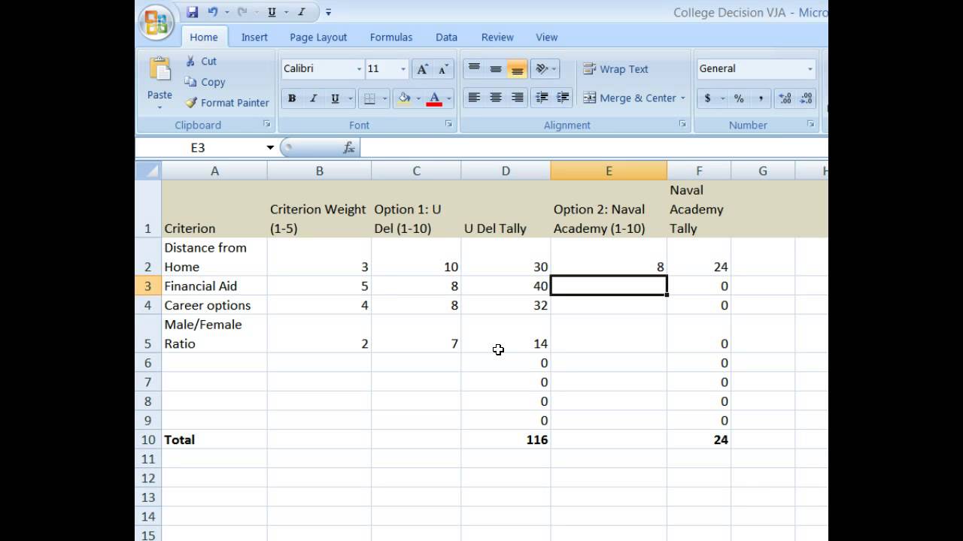The height and width of the screenshot is (541, 963).
Task: Cut the selected cell
Action: click(x=201, y=62)
